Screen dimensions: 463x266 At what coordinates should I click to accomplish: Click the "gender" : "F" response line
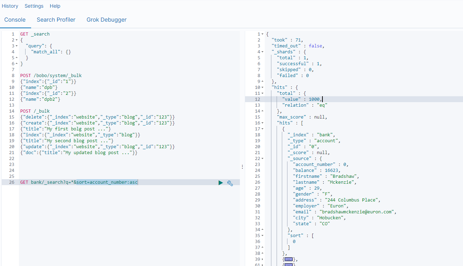point(313,194)
